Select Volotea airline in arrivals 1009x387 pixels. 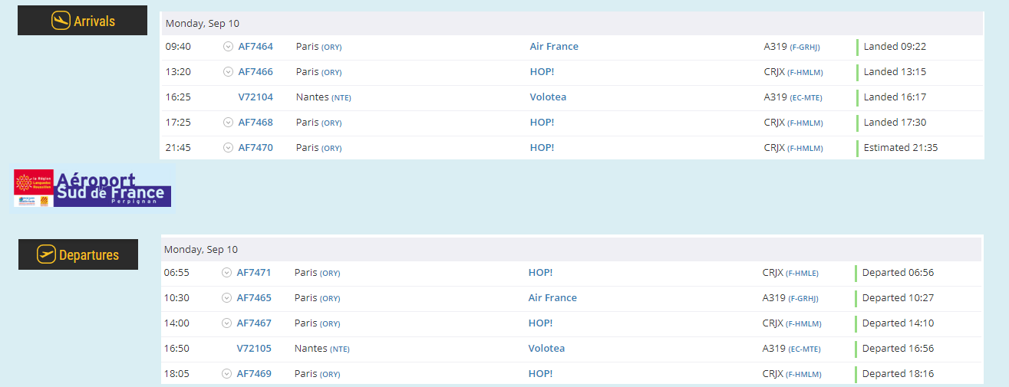[548, 97]
